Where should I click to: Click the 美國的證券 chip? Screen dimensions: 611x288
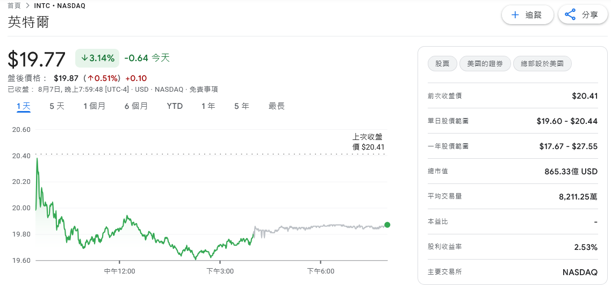coord(485,64)
